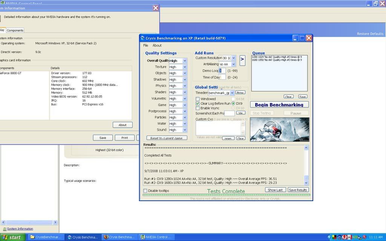
Task: Open Timedemo benchmark dropdown
Action: (x=232, y=93)
